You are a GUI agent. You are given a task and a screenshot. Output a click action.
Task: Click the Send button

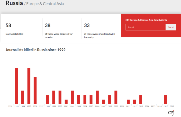pos(171,27)
